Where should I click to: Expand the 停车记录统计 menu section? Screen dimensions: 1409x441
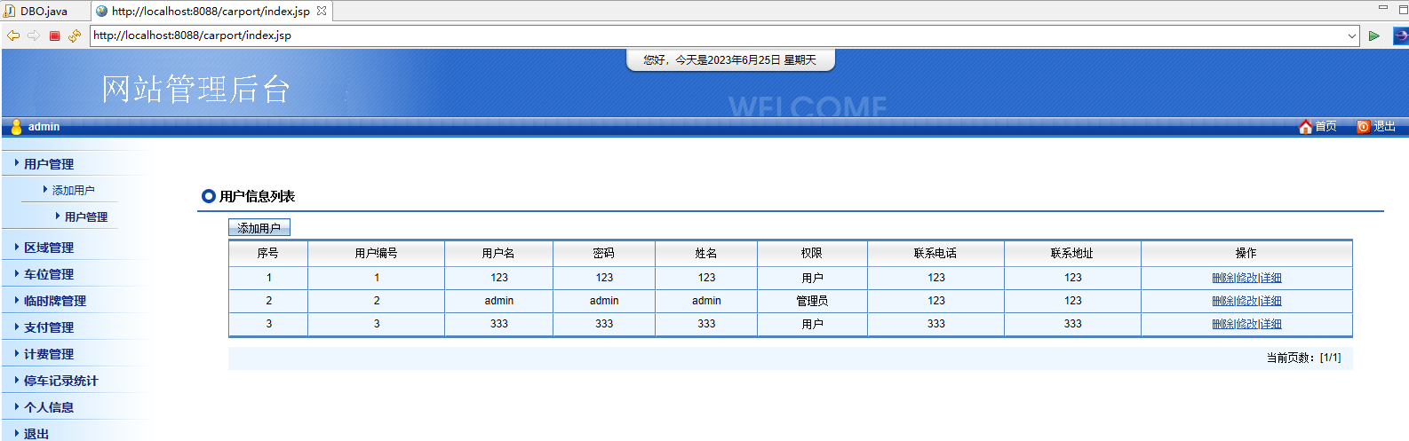pos(61,381)
